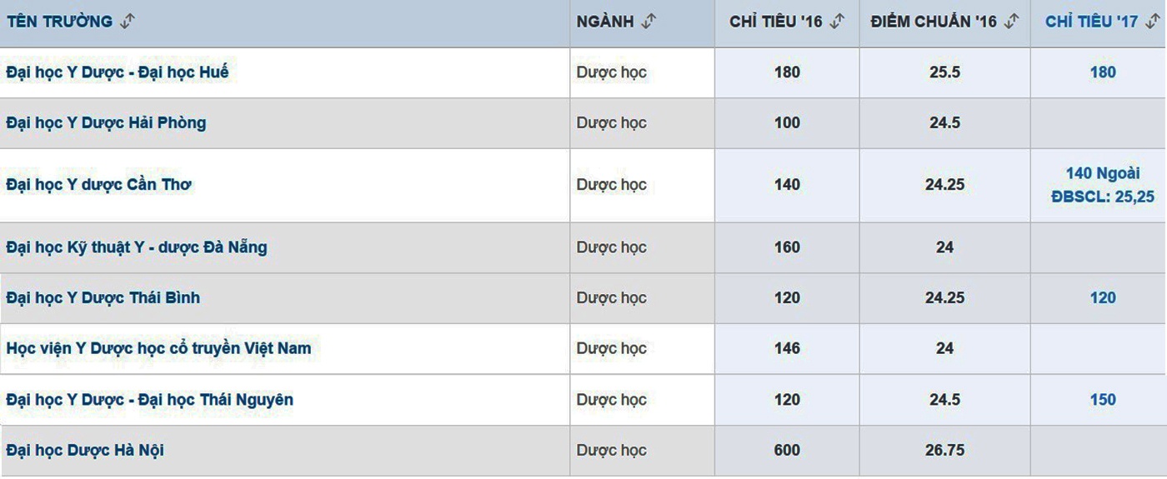The width and height of the screenshot is (1167, 479).
Task: Click the TÊN TRƯỜNG column header text
Action: point(59,22)
